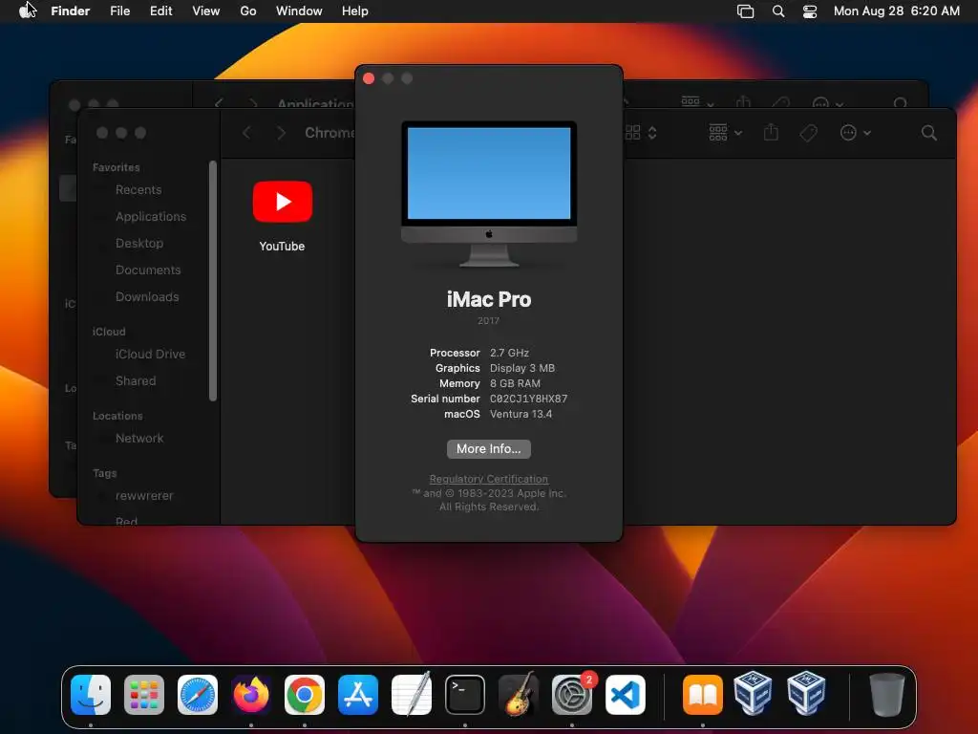Open the Action ellipsis menu in Finder toolbar
The height and width of the screenshot is (734, 978).
(855, 132)
